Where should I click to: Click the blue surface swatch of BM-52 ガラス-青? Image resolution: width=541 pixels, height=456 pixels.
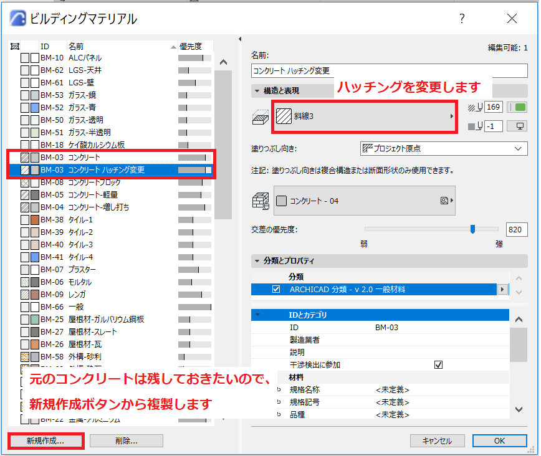tap(35, 108)
